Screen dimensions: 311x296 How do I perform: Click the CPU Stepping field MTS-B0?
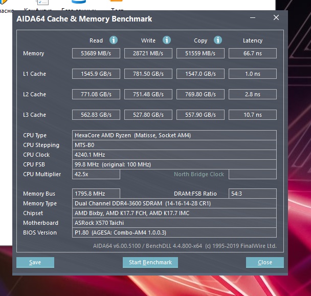click(x=174, y=145)
